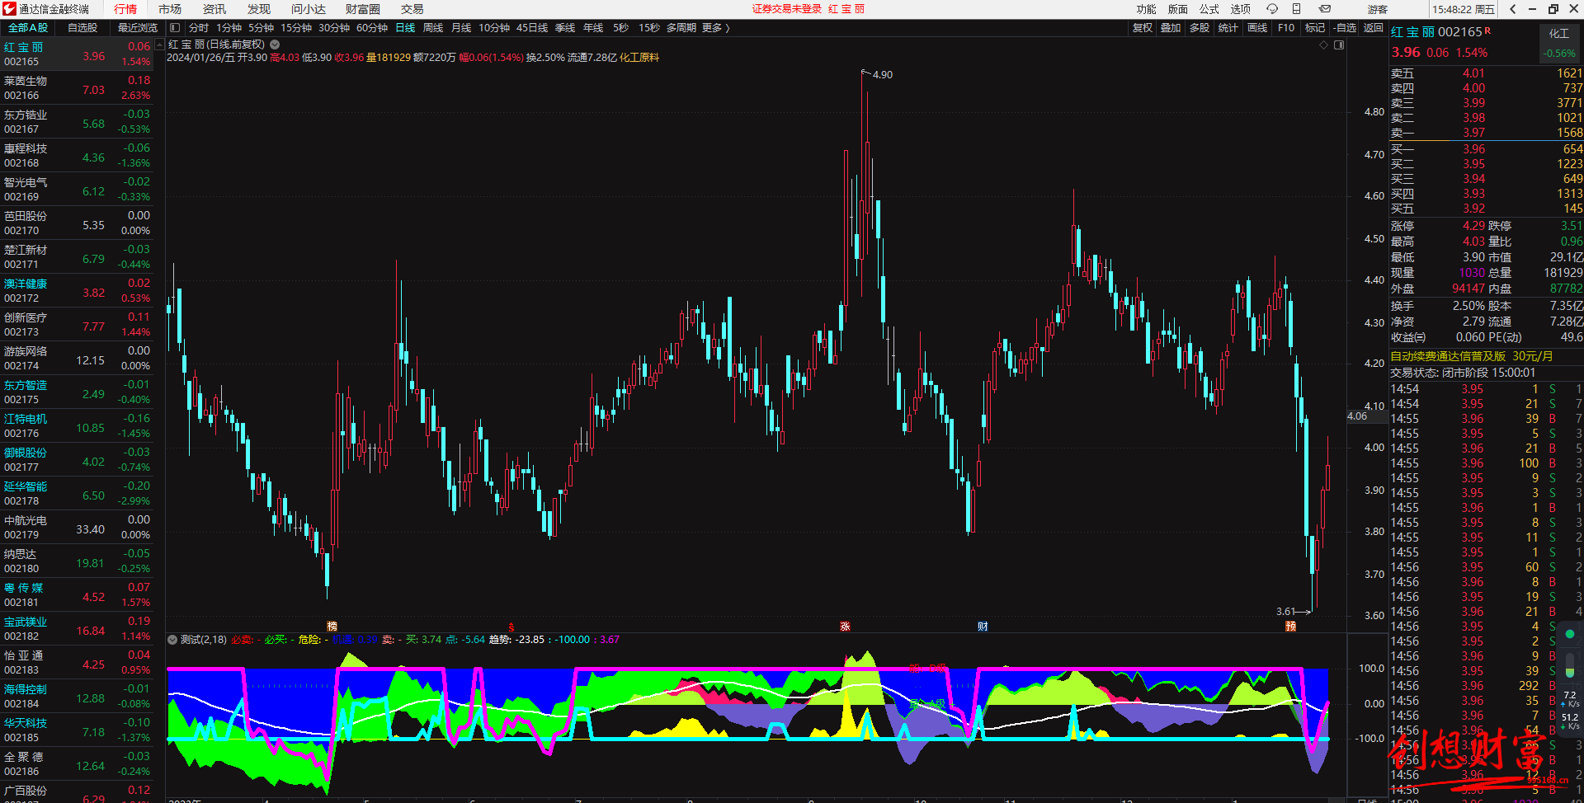Switch to 月线 chart period
The height and width of the screenshot is (803, 1584).
461,28
